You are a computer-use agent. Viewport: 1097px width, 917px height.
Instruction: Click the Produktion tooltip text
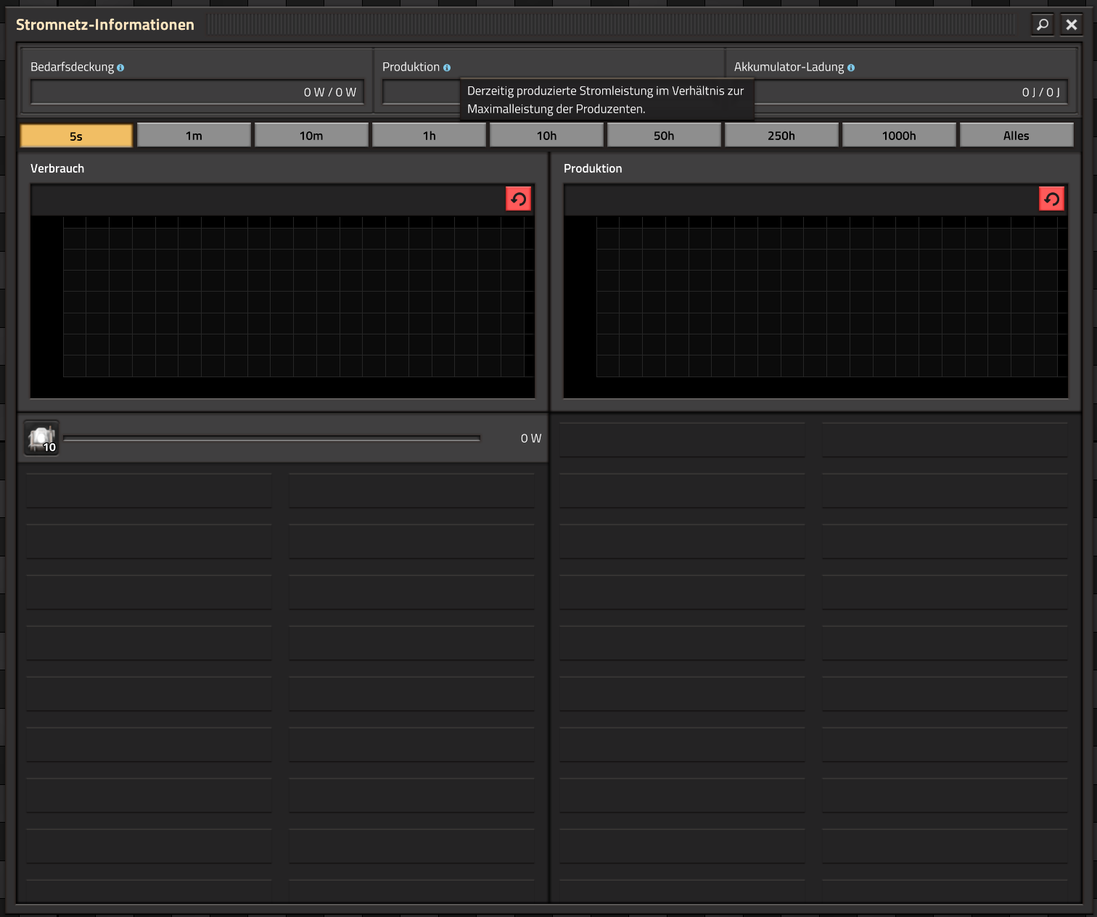pyautogui.click(x=606, y=100)
